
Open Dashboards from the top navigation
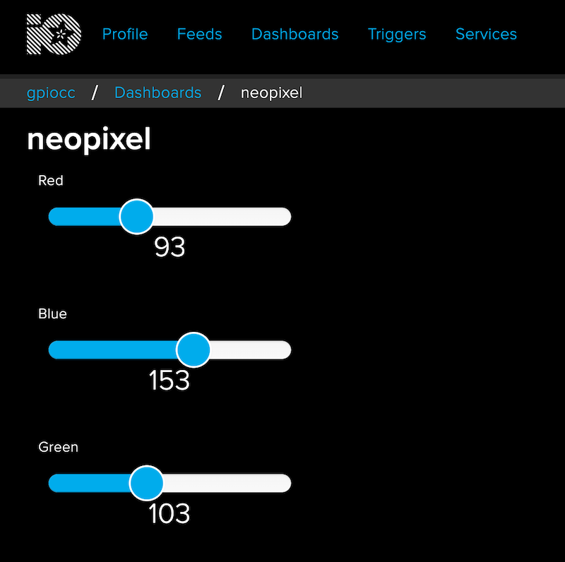(x=295, y=34)
